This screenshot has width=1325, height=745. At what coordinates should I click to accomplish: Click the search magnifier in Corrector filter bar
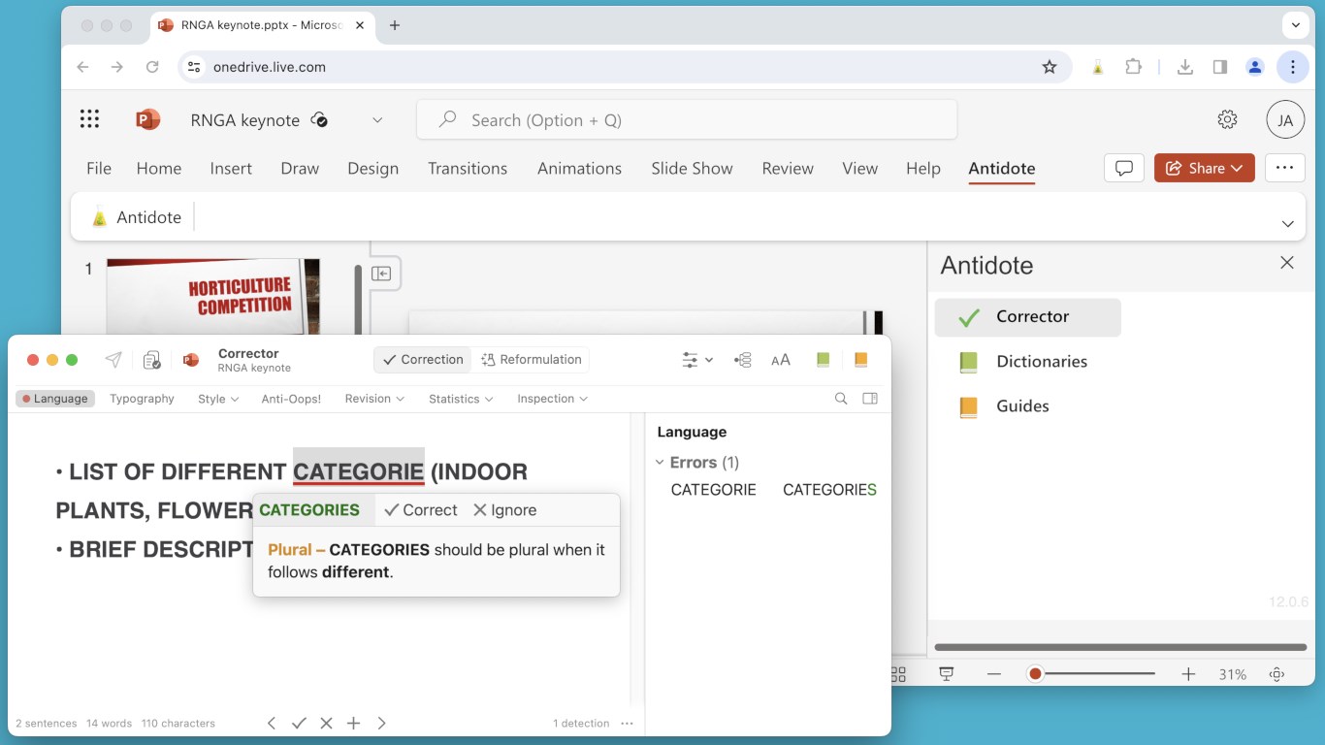point(841,399)
